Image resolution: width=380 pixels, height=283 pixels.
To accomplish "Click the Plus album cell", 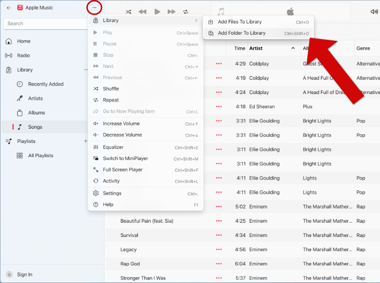I will (307, 107).
